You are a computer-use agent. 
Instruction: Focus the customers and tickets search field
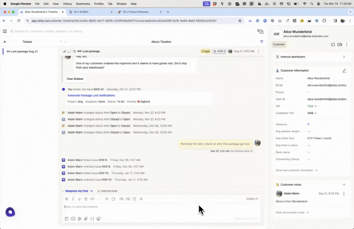50,31
